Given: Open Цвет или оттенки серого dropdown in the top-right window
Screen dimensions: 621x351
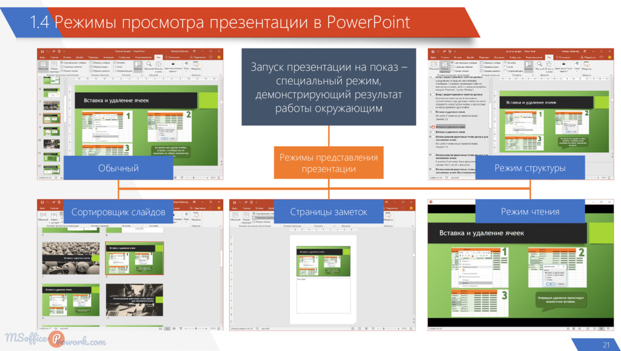Looking at the screenshot, I should [x=563, y=66].
